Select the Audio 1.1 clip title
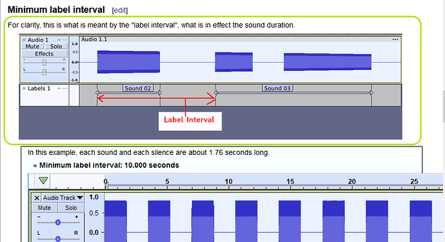Image resolution: width=445 pixels, height=242 pixels. pos(94,39)
